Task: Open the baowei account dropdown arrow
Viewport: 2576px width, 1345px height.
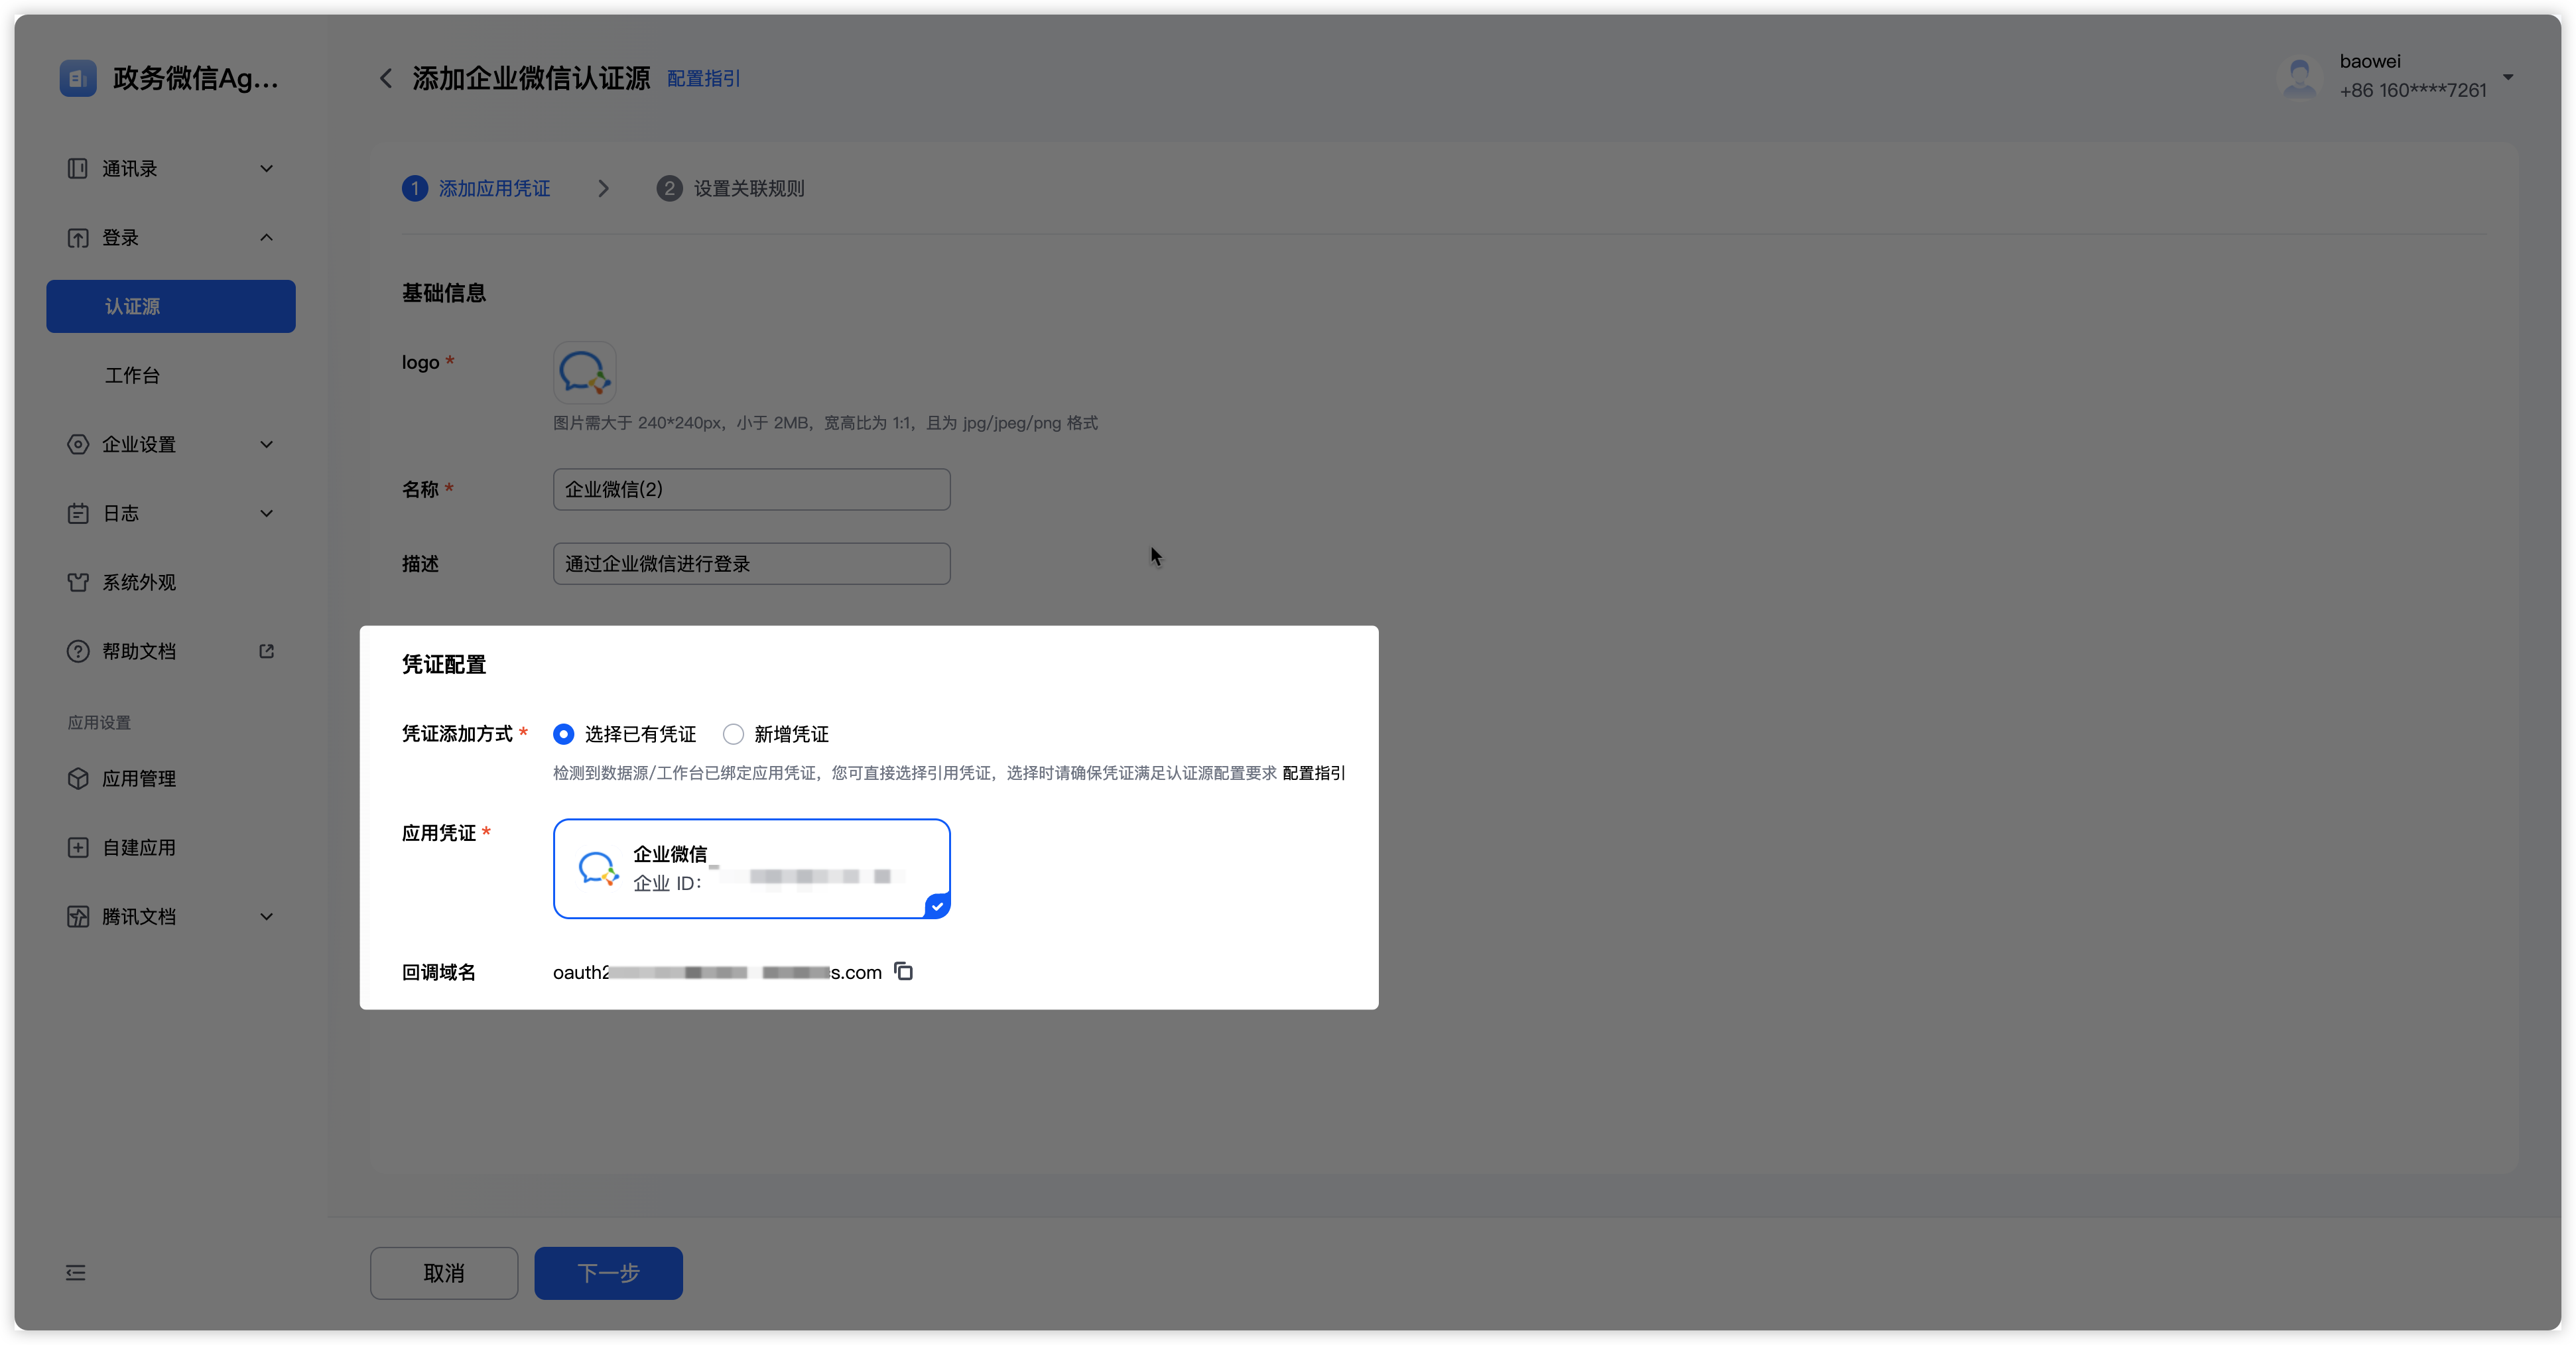Action: tap(2508, 77)
